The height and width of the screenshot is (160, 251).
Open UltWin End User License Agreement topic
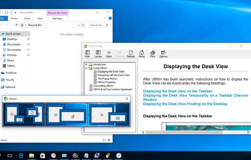[113, 89]
